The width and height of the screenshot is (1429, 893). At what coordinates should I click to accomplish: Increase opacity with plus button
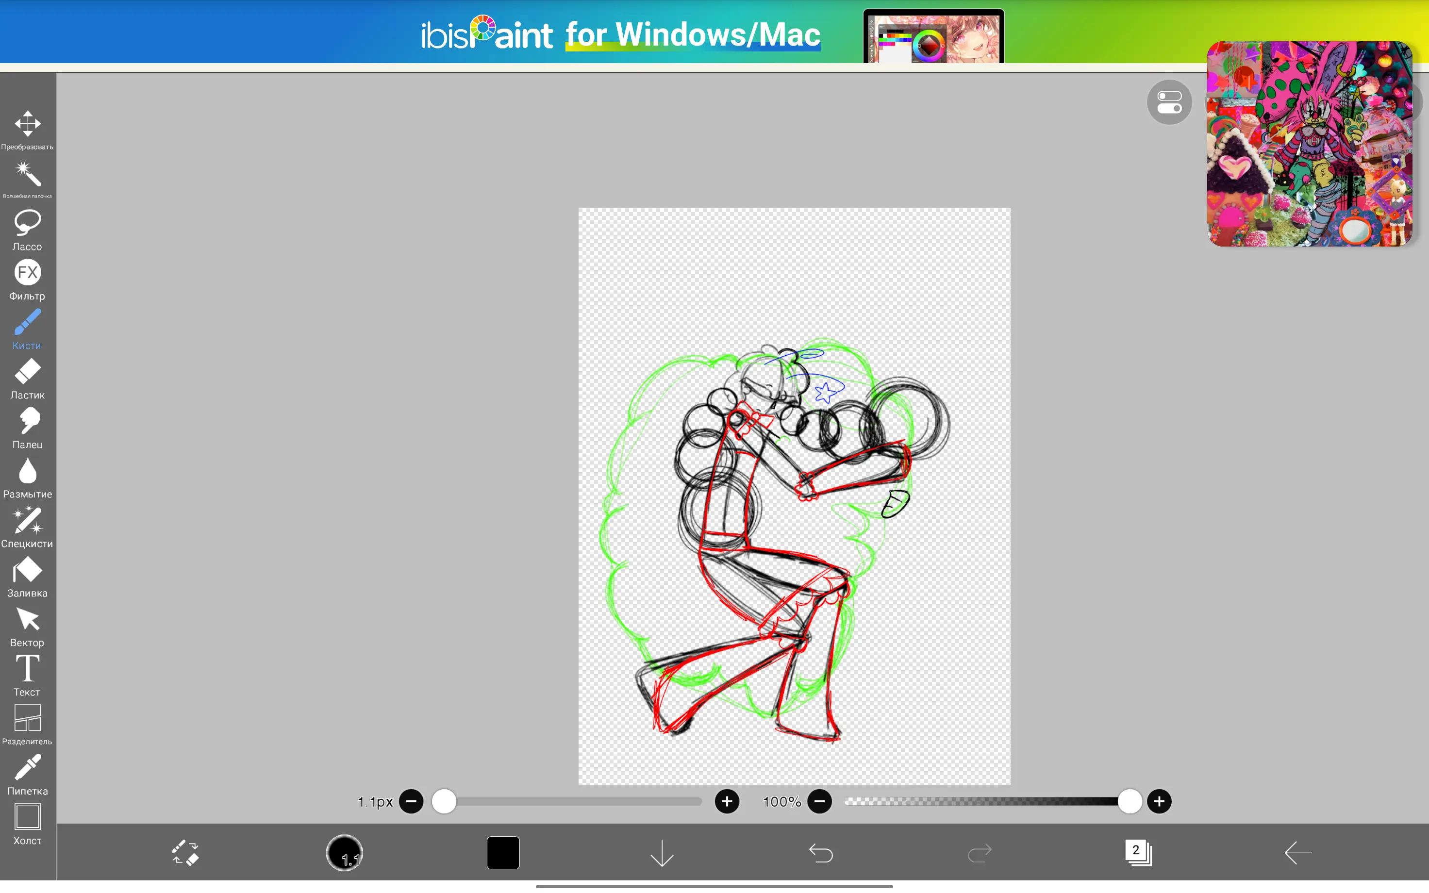1159,801
